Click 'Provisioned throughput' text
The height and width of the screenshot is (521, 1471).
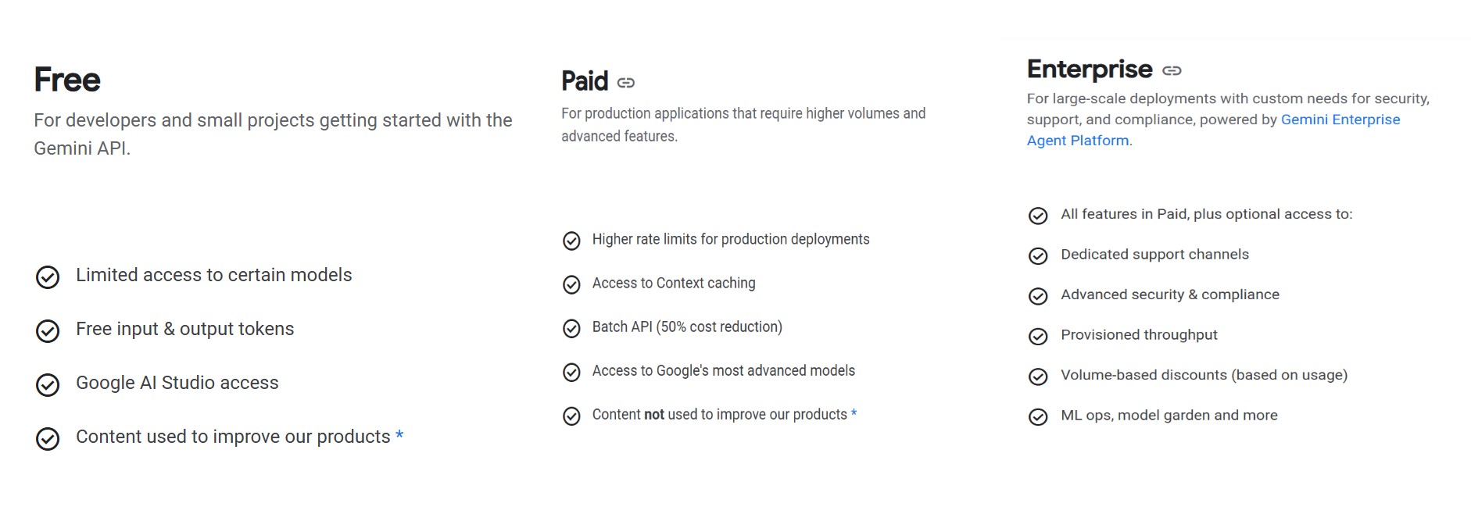tap(1139, 335)
